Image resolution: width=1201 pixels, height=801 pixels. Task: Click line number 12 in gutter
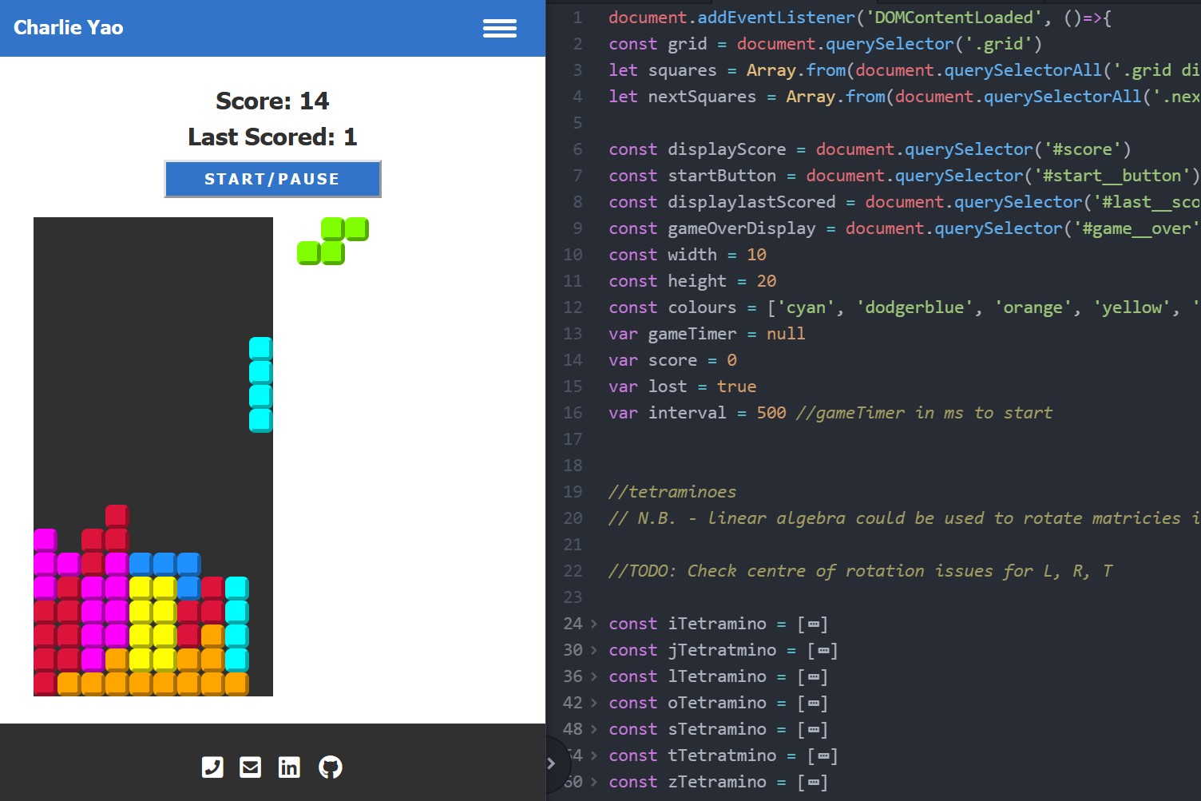tap(573, 307)
